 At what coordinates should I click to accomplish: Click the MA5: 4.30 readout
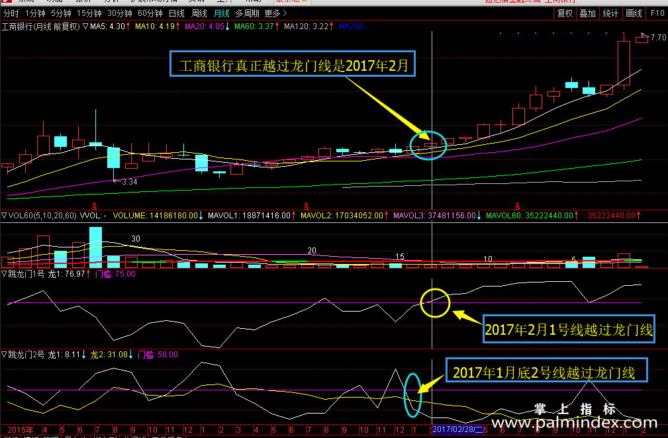107,26
